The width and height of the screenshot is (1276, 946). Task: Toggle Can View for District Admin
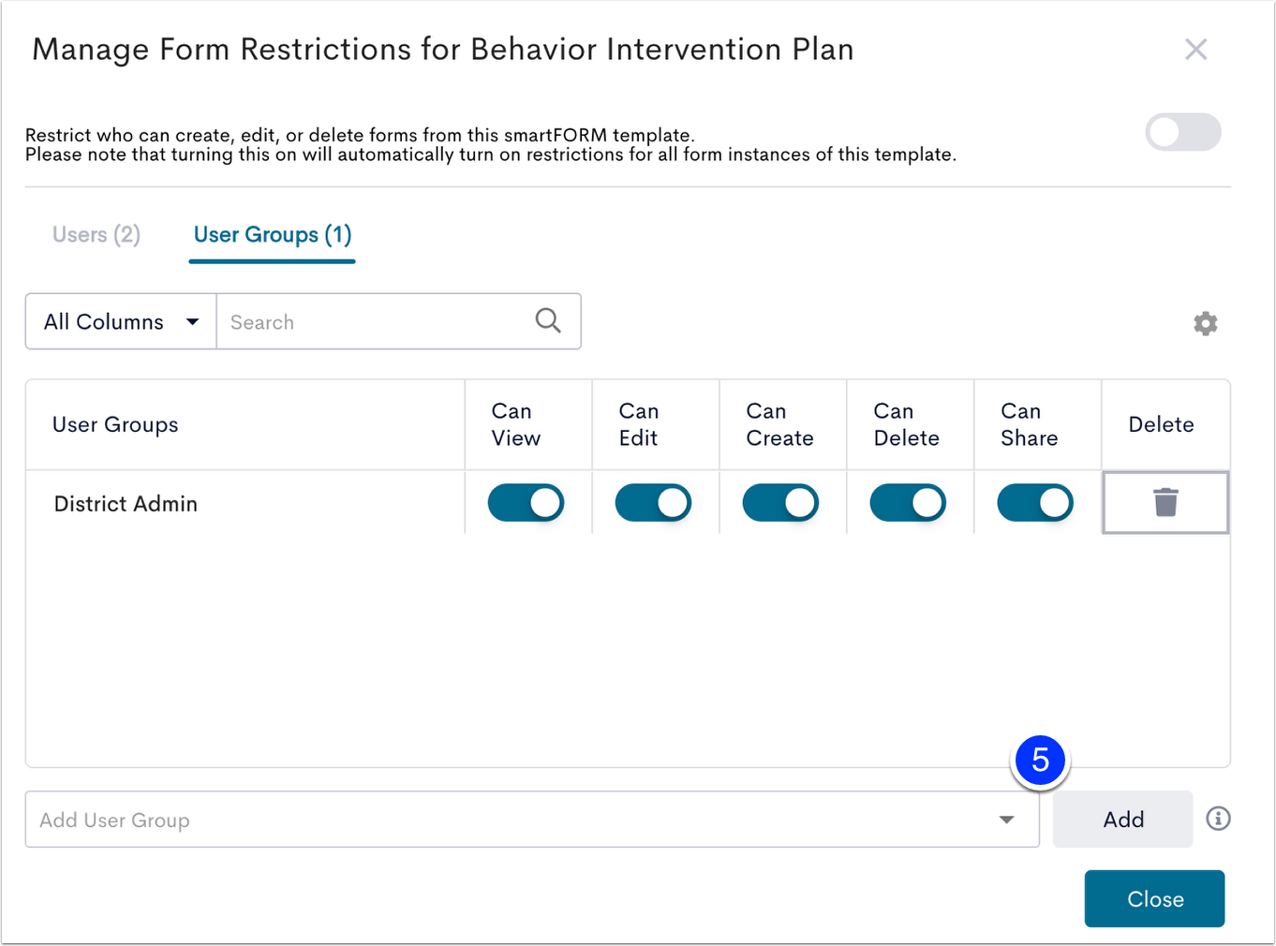click(x=526, y=503)
